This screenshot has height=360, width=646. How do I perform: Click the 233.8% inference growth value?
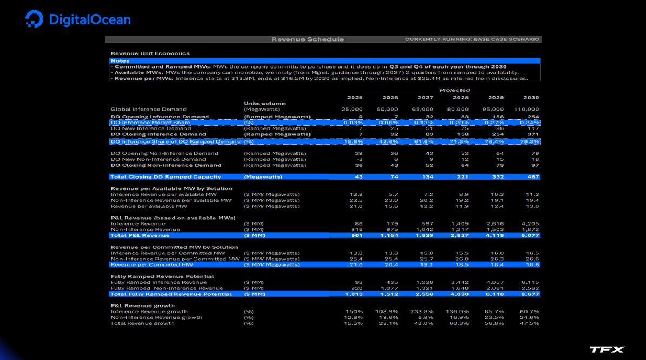click(422, 311)
